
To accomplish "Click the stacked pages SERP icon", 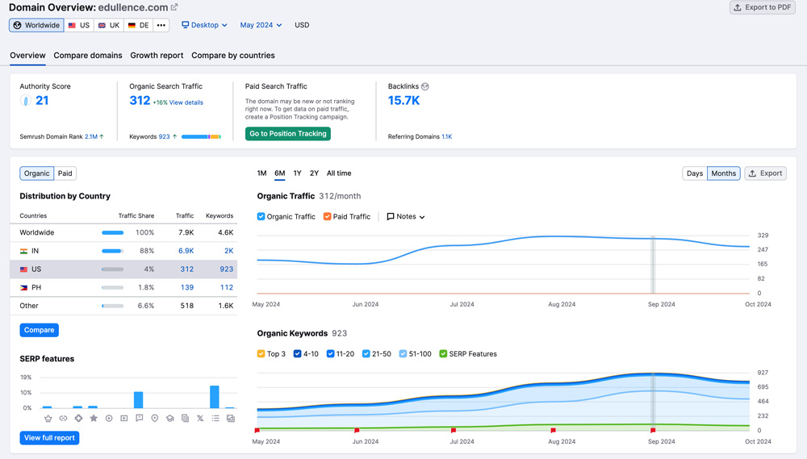I will 185,419.
